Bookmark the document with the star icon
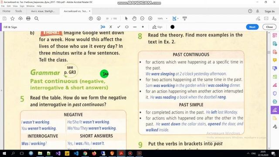 pos(13,18)
